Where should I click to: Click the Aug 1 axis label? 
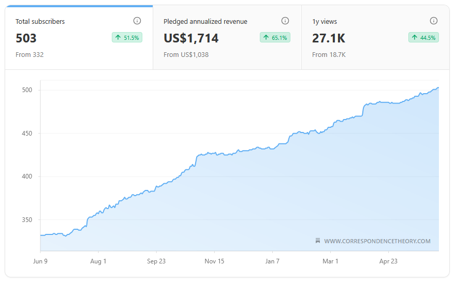98,261
